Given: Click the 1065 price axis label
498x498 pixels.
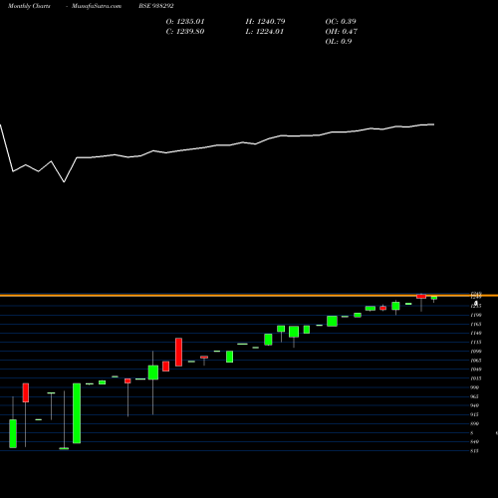Looking at the screenshot, I should coord(476,361).
